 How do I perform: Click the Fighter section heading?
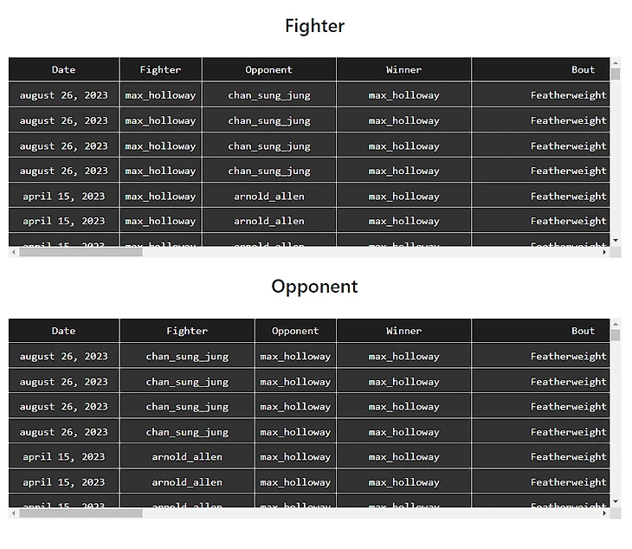point(315,26)
